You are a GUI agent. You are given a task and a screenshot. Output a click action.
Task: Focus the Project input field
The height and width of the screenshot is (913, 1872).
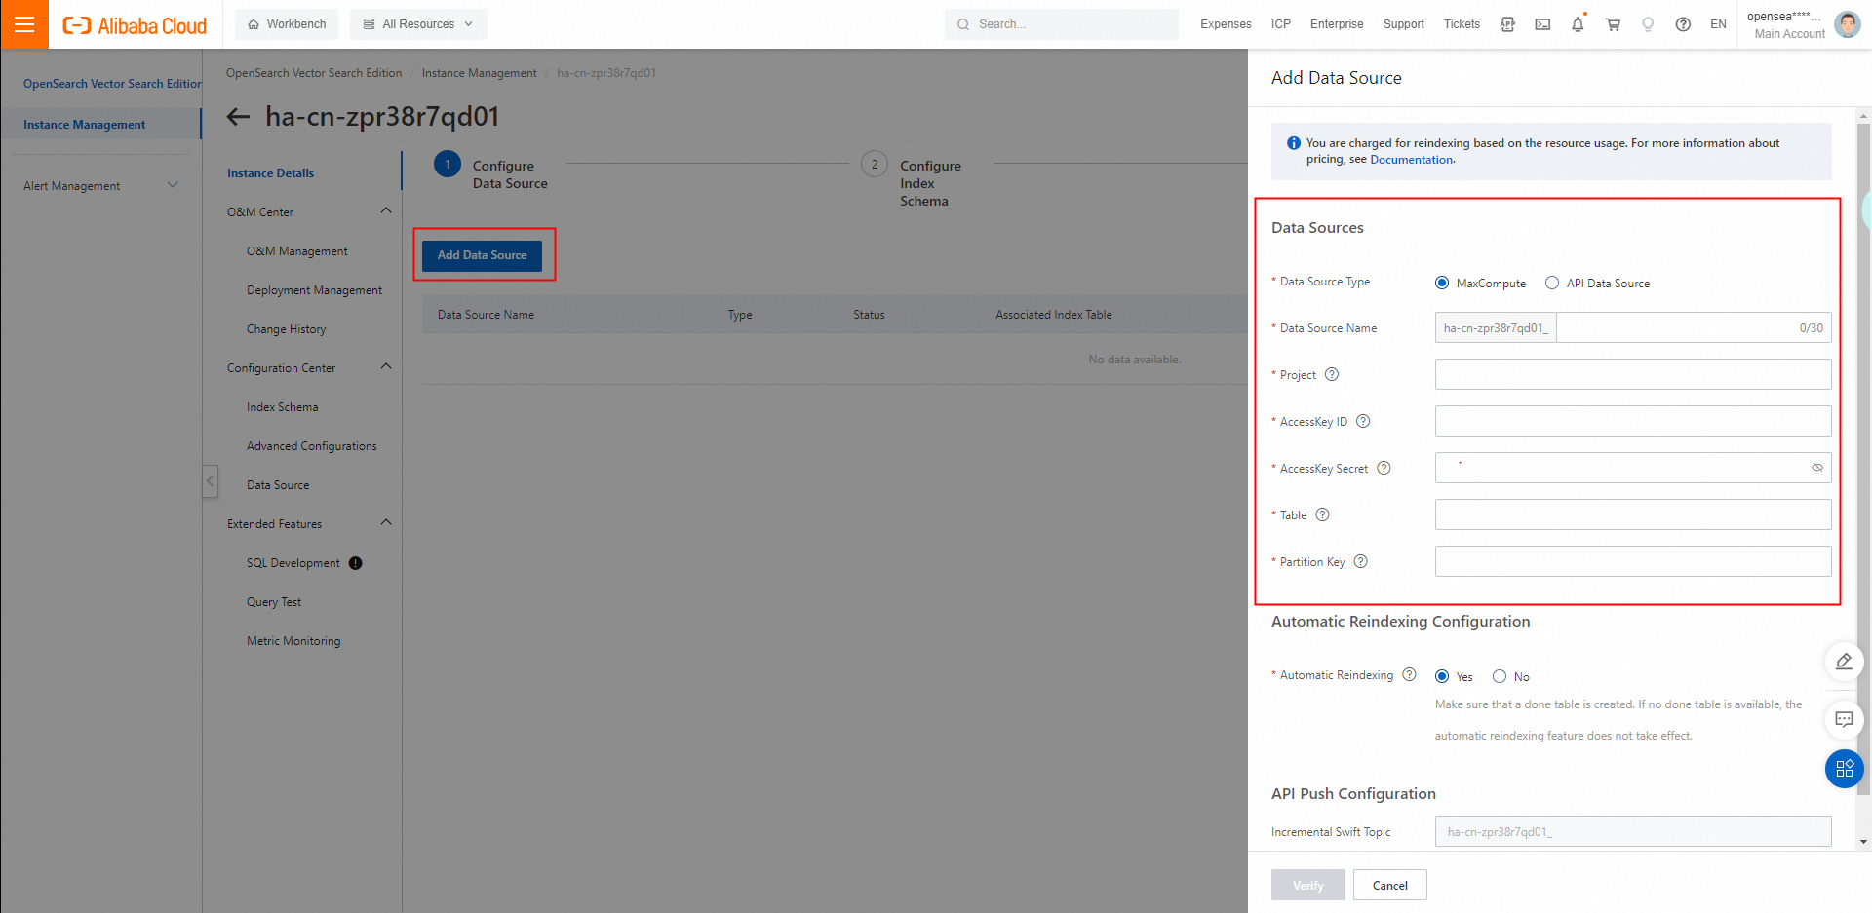pyautogui.click(x=1633, y=375)
